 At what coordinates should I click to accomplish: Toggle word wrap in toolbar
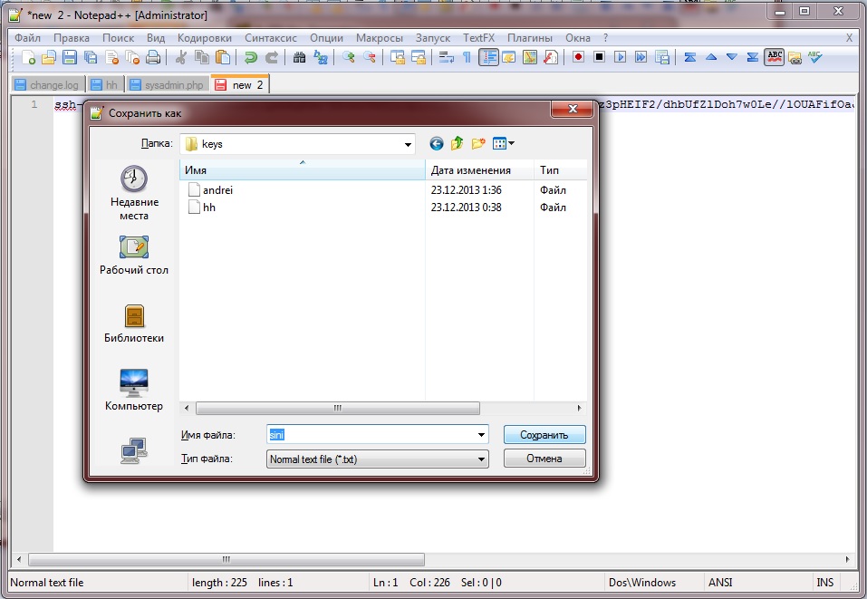[447, 57]
